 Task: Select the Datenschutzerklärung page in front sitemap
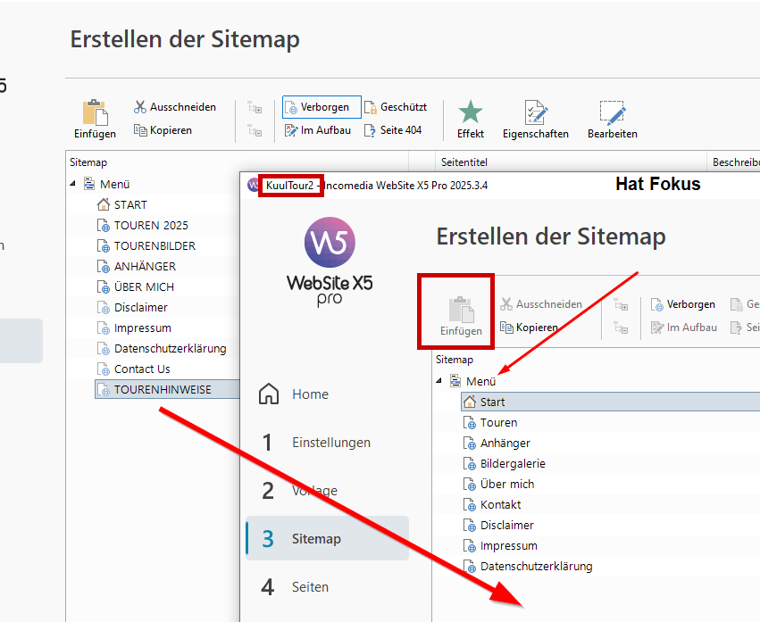[536, 566]
